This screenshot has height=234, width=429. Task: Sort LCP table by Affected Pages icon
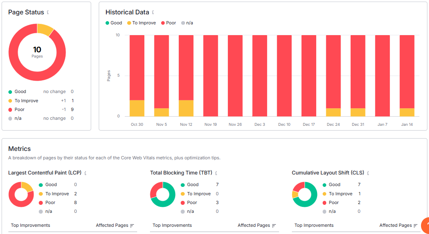[132, 226]
